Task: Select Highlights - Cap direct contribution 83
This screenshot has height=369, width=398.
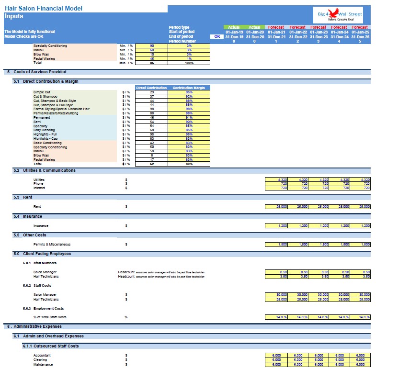Action: (151, 139)
